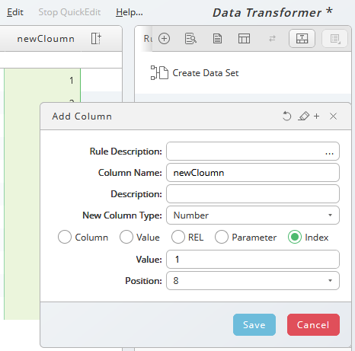
Task: Select the Parameter radio button
Action: click(222, 237)
